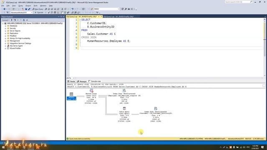Open the Tools menu
This screenshot has height=150, width=267.
tap(35, 6)
